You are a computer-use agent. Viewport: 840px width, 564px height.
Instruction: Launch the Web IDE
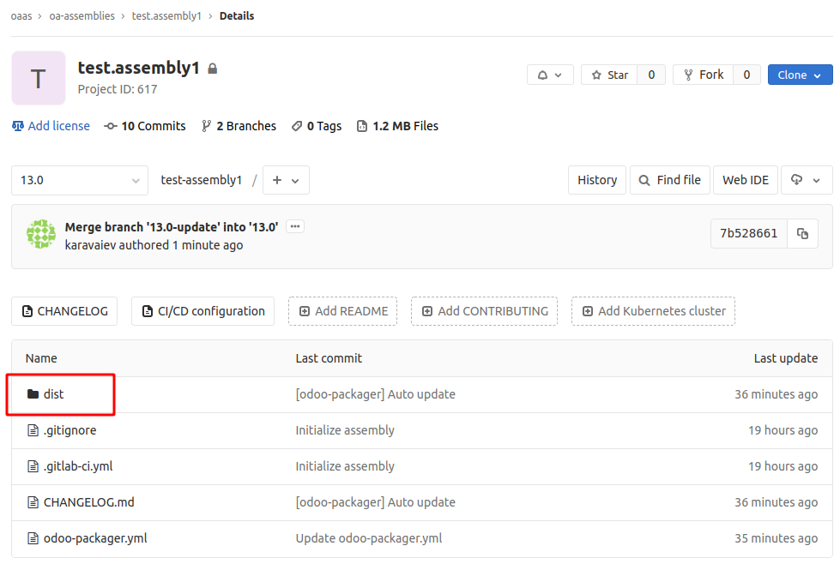point(745,180)
